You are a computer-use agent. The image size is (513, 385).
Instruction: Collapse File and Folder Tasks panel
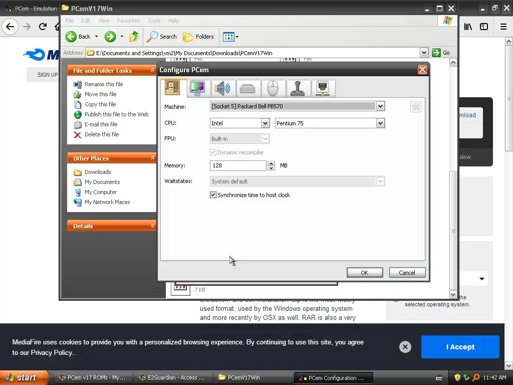point(152,70)
